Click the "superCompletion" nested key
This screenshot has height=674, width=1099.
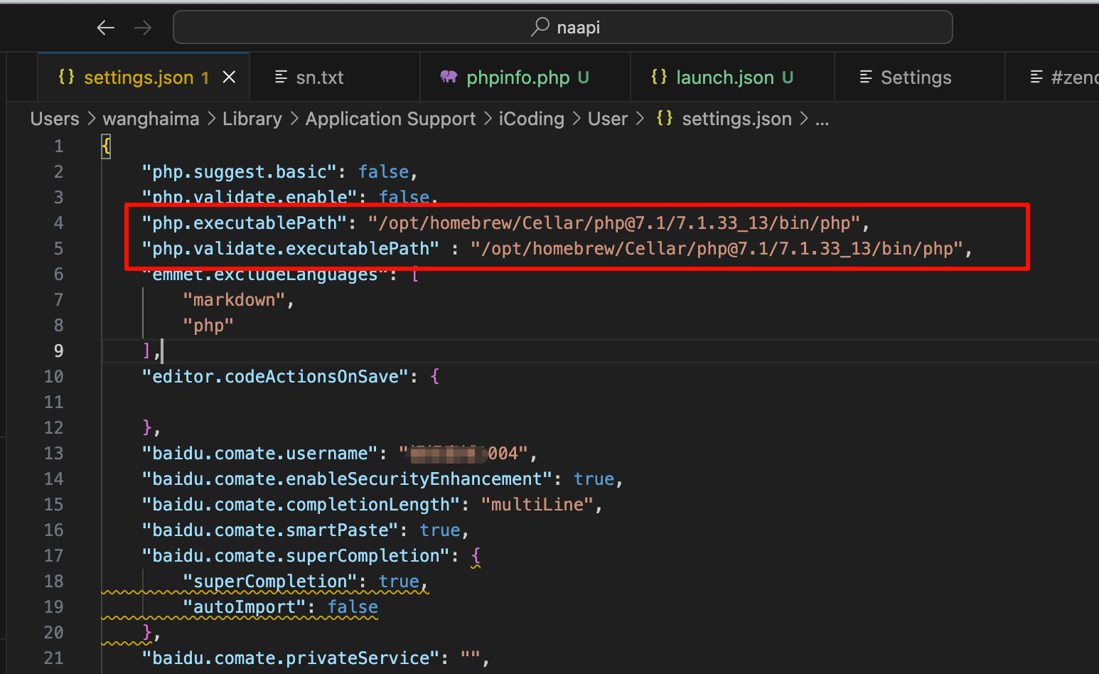coord(270,582)
